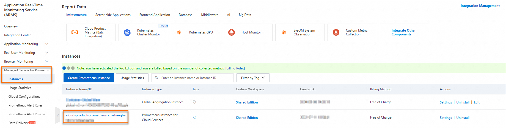This screenshot has width=506, height=129.
Task: Click the search magnifier icon in instance field
Action: pyautogui.click(x=156, y=78)
